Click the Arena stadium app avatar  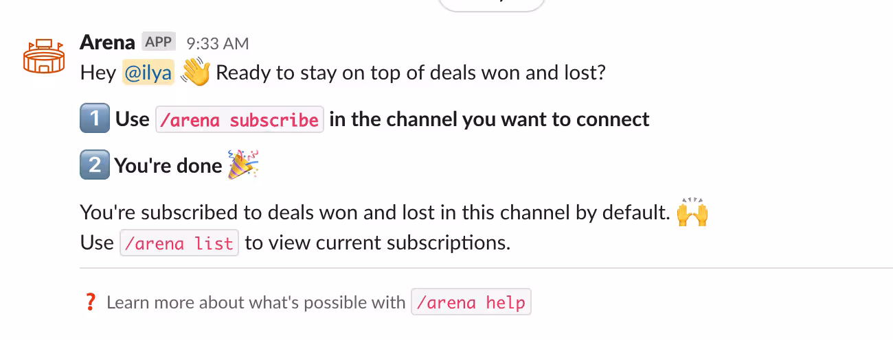tap(44, 56)
